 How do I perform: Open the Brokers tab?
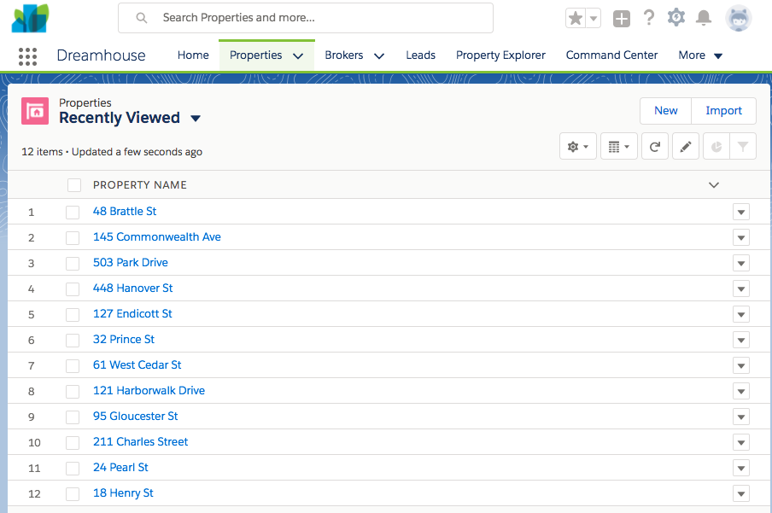pos(343,55)
